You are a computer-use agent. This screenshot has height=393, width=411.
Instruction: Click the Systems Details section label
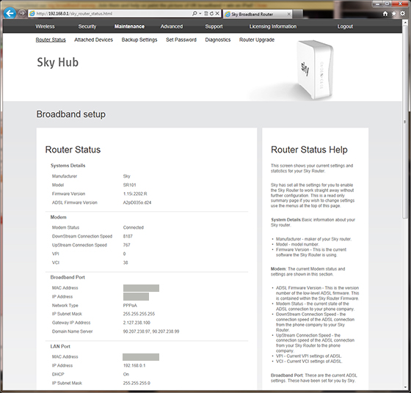[68, 166]
